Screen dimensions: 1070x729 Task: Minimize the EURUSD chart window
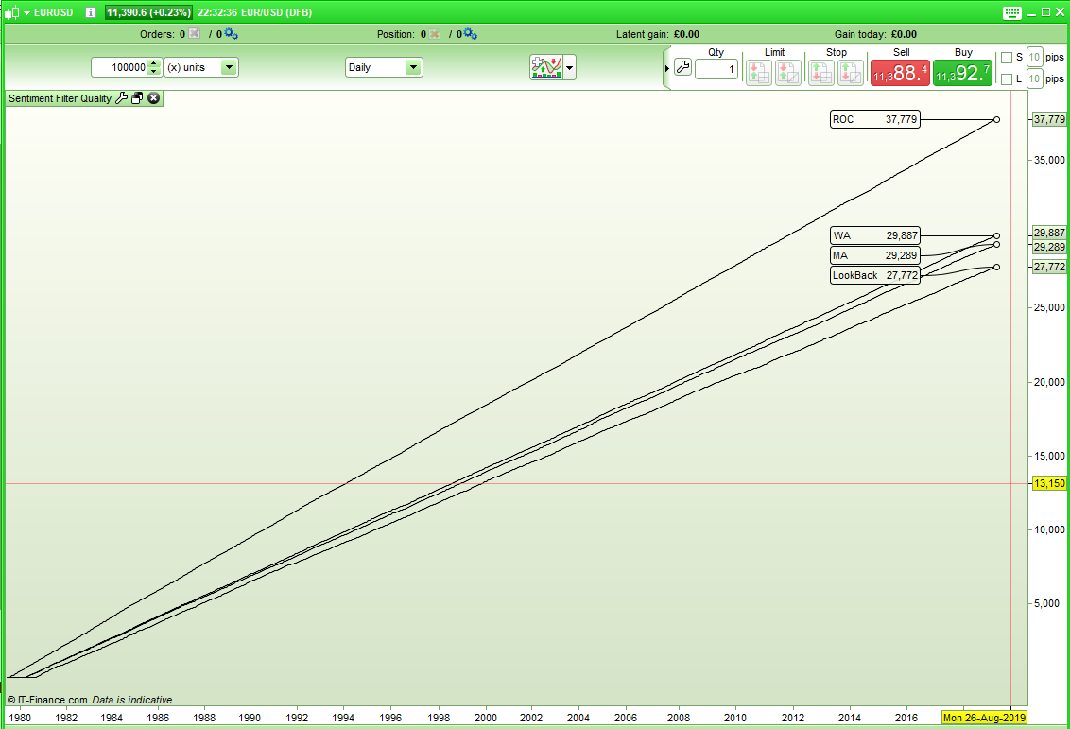pos(1032,13)
